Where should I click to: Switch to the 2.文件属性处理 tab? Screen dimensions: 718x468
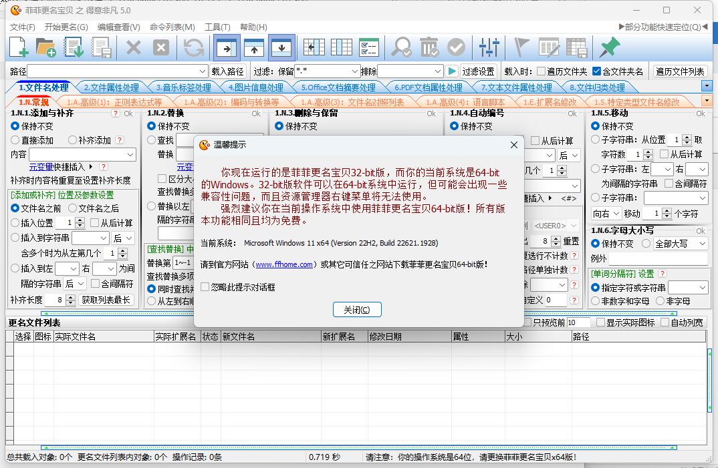coord(111,87)
